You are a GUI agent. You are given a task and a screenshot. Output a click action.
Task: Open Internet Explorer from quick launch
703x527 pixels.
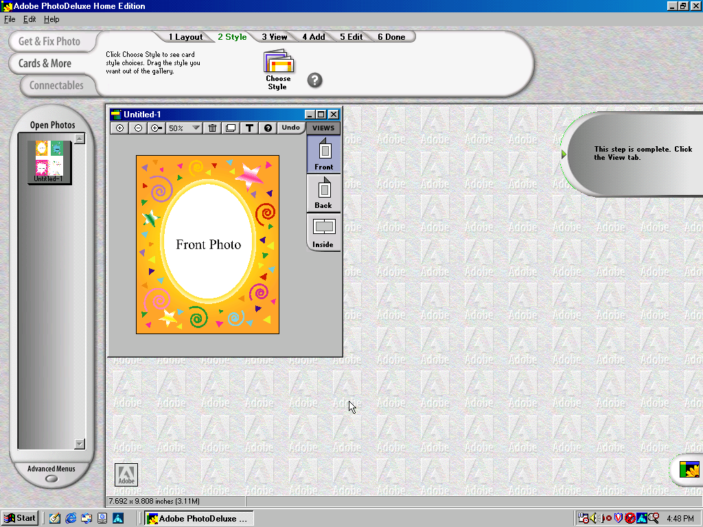[71, 518]
